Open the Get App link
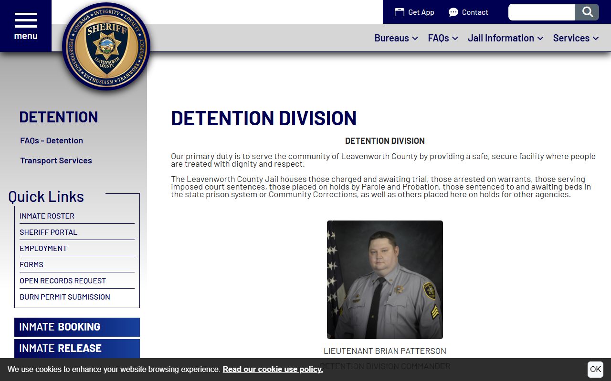This screenshot has width=611, height=381. tap(414, 12)
